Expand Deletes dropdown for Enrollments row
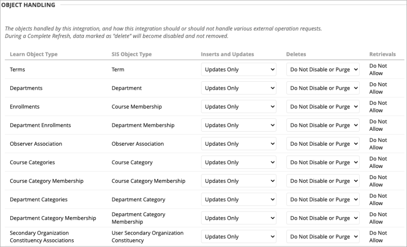This screenshot has width=407, height=247. tap(323, 107)
